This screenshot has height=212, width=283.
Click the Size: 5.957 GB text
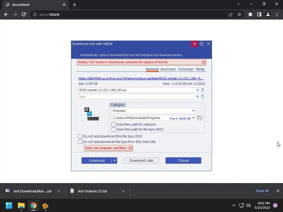[x=88, y=84]
